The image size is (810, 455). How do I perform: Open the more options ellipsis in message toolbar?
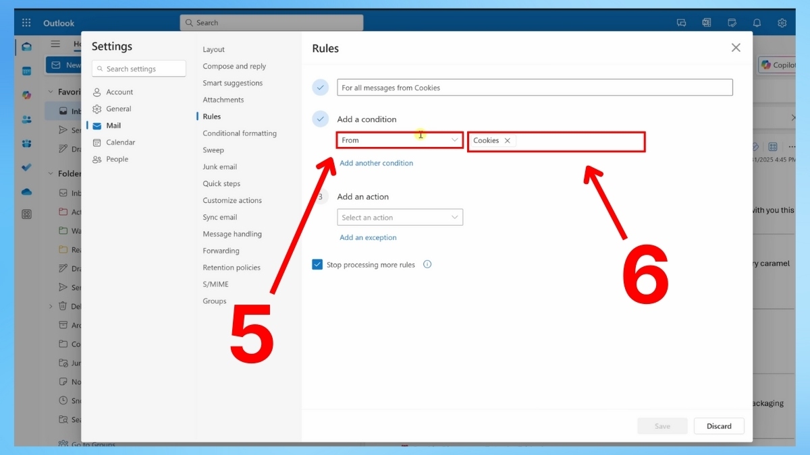(x=792, y=146)
